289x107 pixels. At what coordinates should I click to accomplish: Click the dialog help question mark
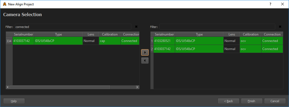(x=270, y=4)
